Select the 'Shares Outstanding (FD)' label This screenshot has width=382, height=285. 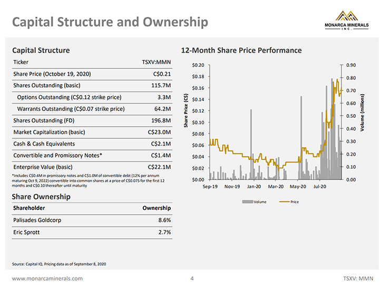tap(44, 120)
